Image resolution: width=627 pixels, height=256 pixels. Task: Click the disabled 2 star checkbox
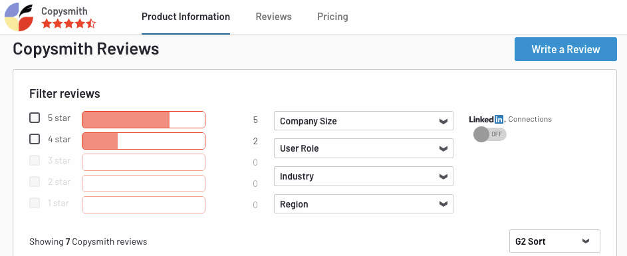point(35,182)
